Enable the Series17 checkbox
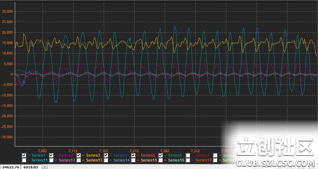 tap(188, 160)
